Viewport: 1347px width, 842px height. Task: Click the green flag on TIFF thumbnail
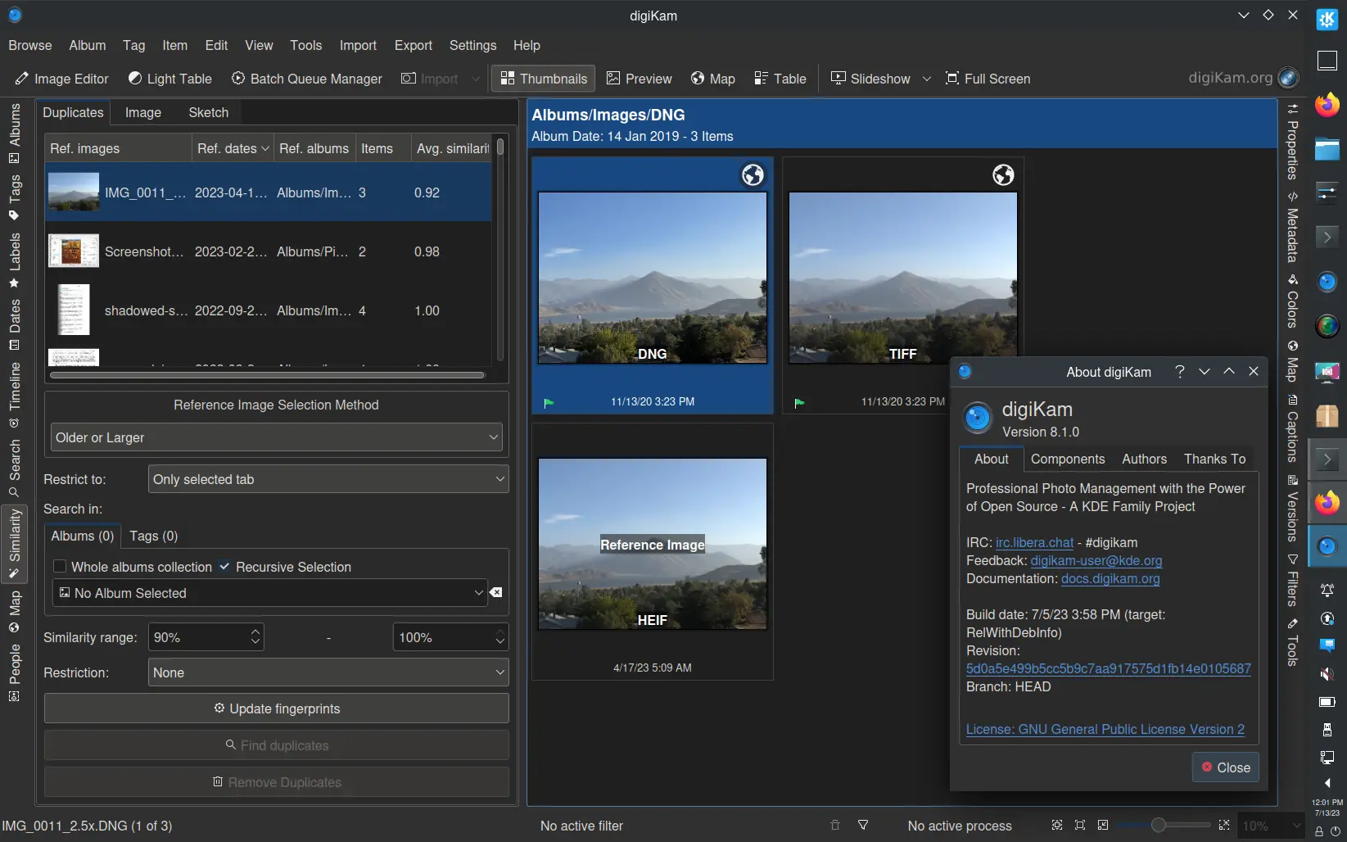[799, 402]
